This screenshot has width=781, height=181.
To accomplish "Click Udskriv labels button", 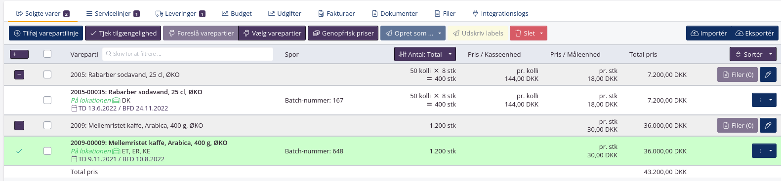I will tap(478, 33).
